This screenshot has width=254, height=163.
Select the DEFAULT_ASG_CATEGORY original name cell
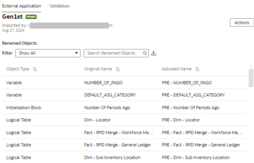[x=110, y=95]
